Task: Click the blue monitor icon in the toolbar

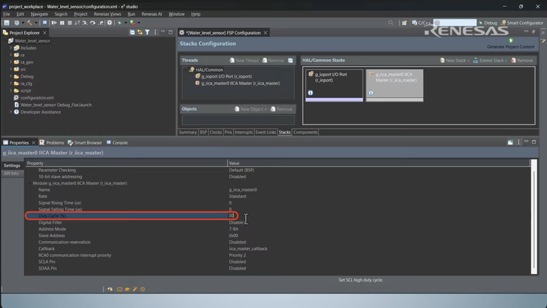Action: 44,23
